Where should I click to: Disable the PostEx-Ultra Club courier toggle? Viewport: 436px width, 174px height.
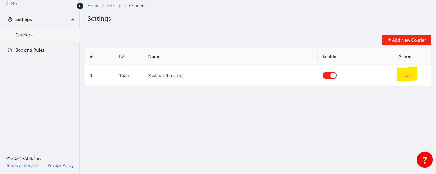(329, 75)
